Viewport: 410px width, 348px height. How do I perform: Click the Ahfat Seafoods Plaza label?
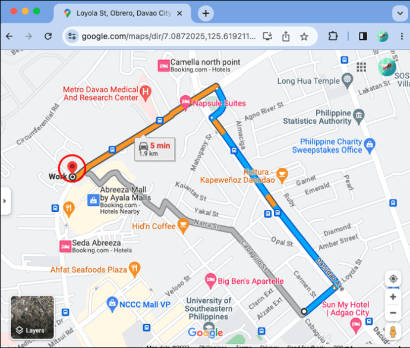(x=89, y=269)
